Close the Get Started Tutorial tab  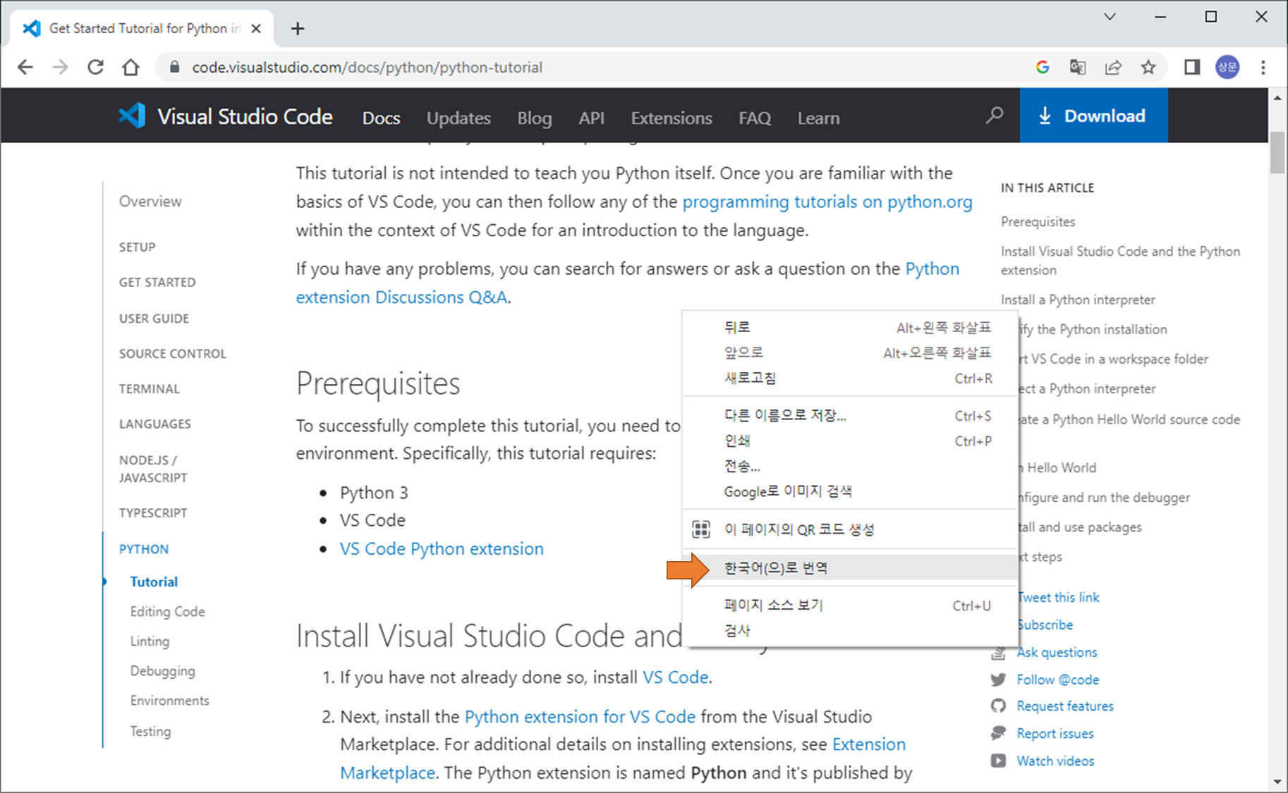pyautogui.click(x=256, y=28)
